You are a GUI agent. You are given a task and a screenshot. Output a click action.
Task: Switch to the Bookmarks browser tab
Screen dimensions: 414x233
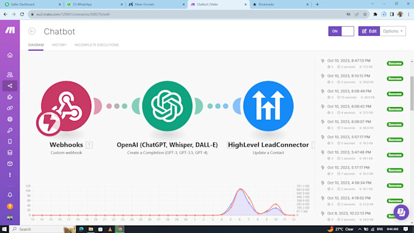tap(281, 4)
